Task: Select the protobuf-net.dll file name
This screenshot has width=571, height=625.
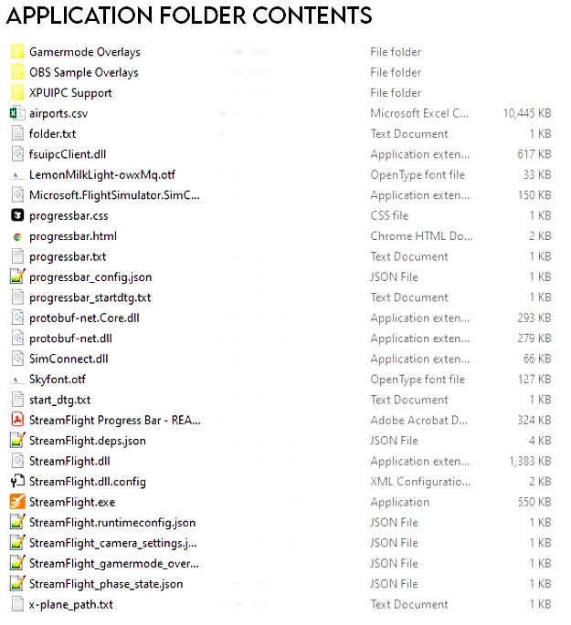Action: pos(70,339)
